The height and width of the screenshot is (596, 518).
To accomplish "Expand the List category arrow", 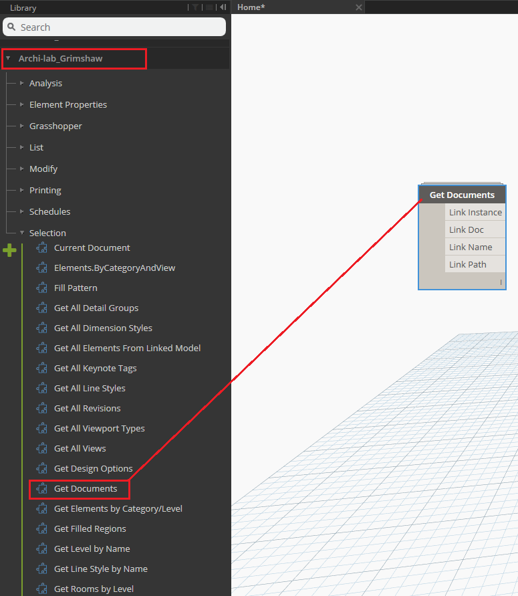I will [21, 147].
